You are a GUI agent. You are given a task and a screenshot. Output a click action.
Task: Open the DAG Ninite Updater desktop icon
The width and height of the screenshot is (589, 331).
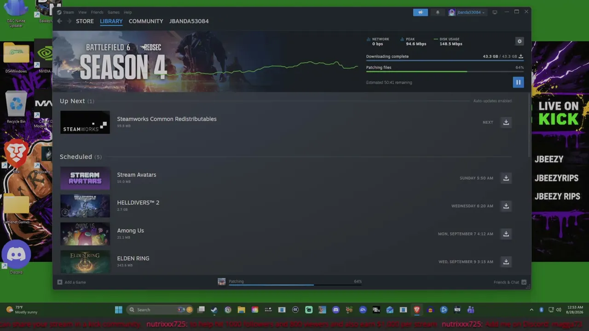click(x=16, y=14)
